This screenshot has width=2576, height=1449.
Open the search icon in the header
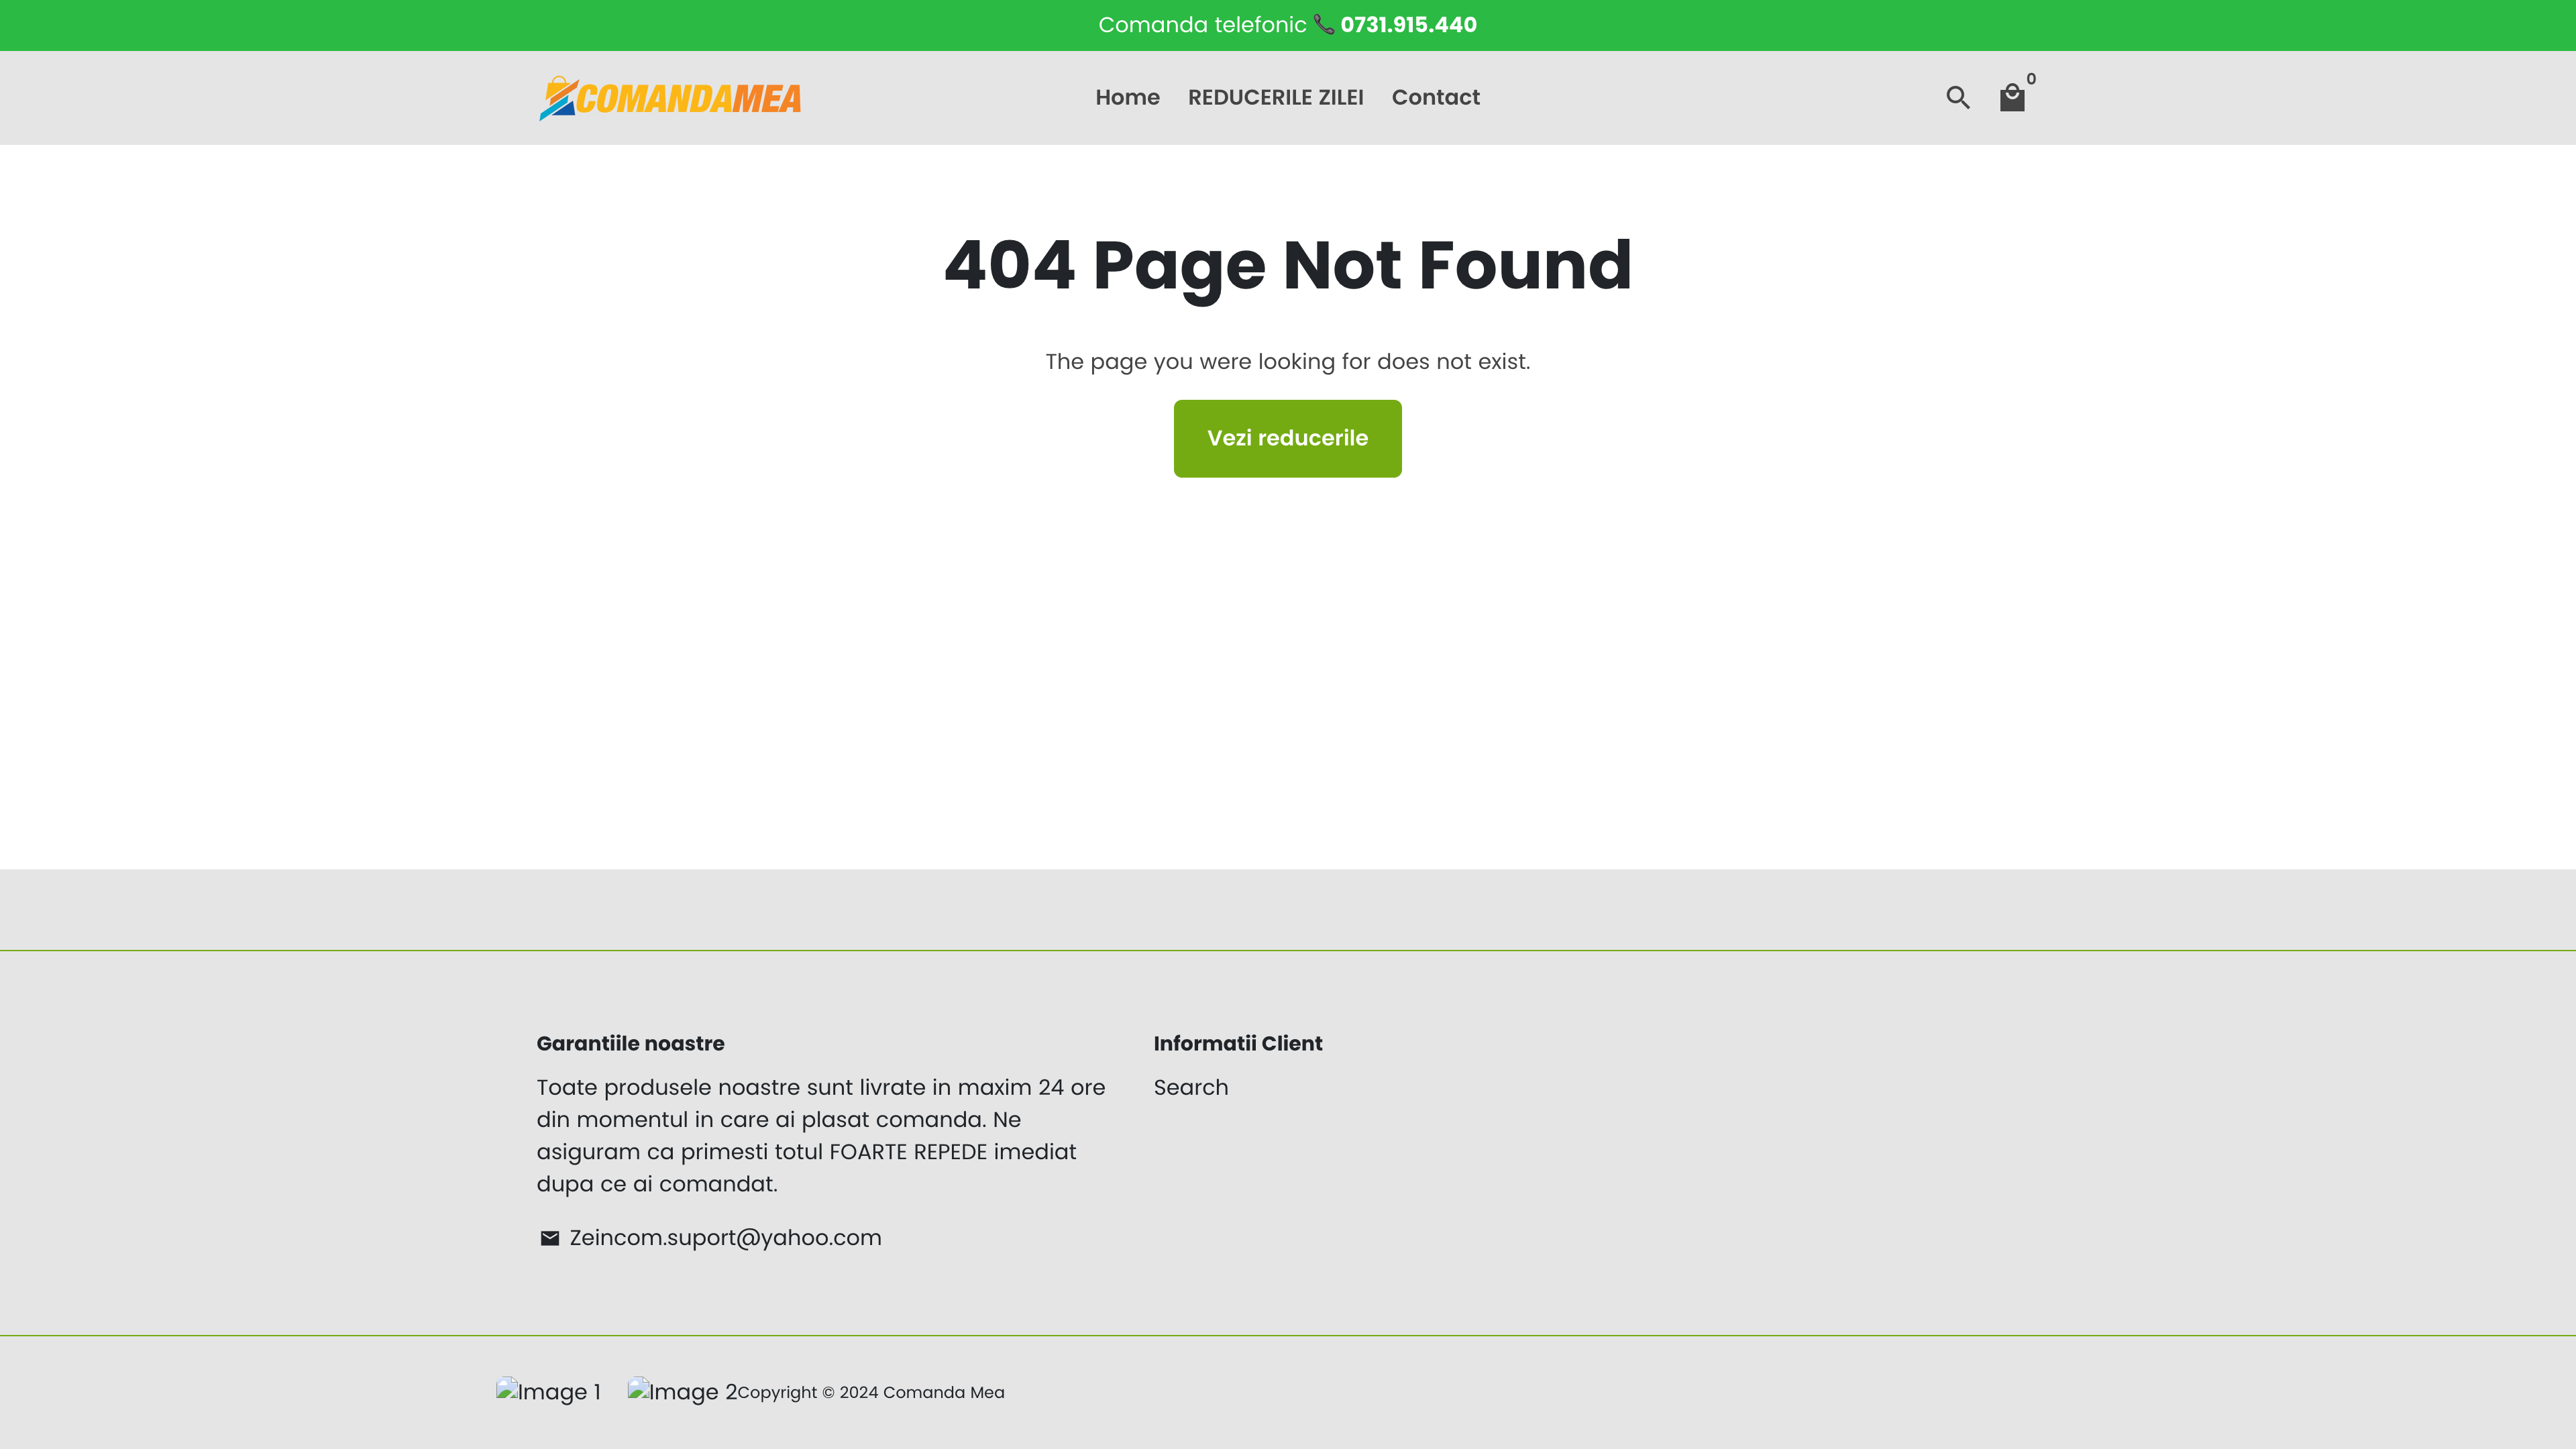(1958, 97)
